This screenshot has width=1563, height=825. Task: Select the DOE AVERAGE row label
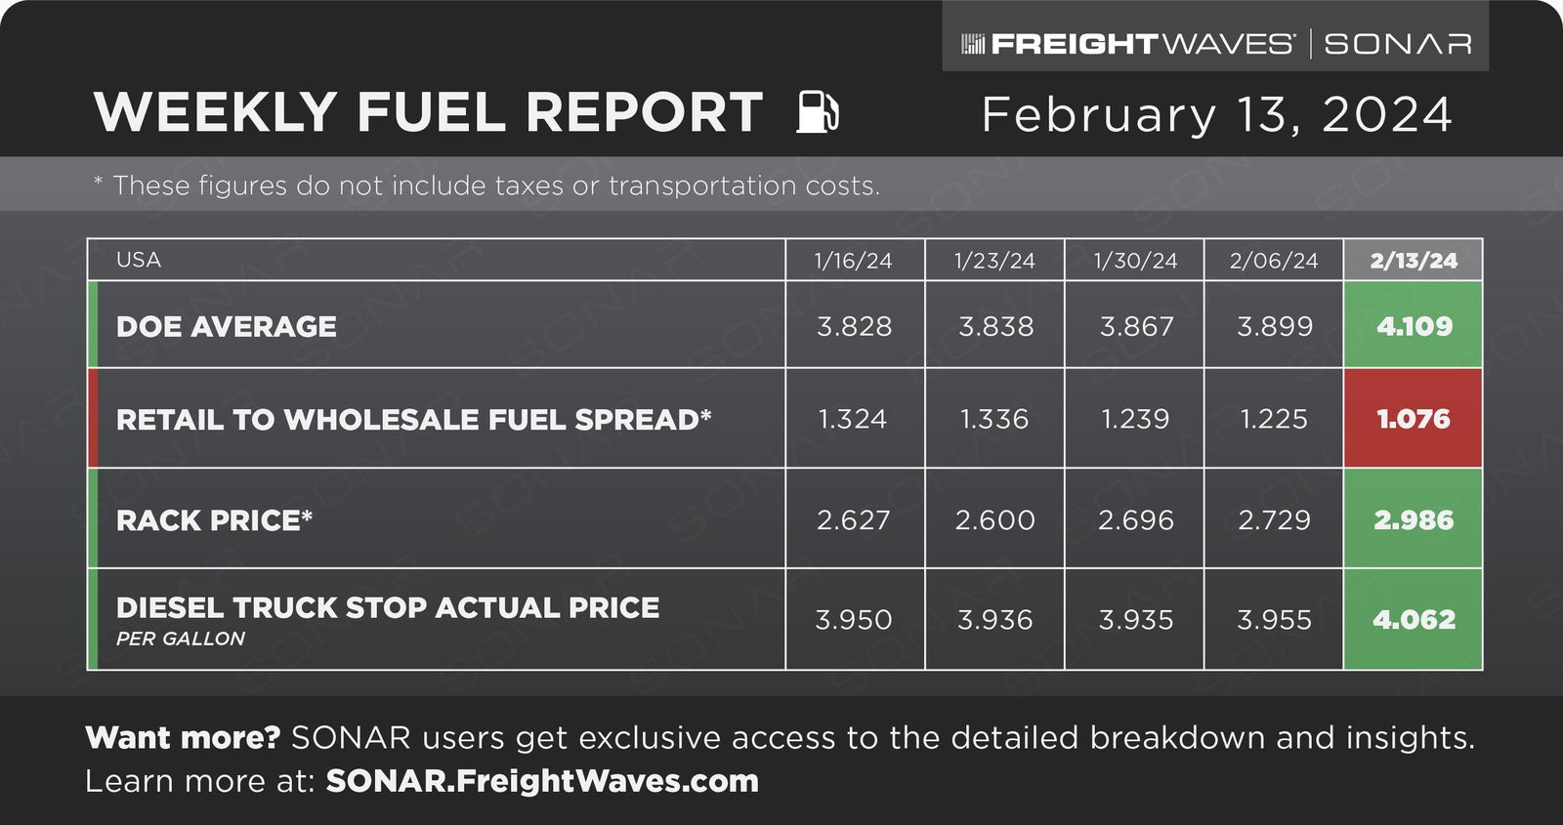(x=227, y=326)
